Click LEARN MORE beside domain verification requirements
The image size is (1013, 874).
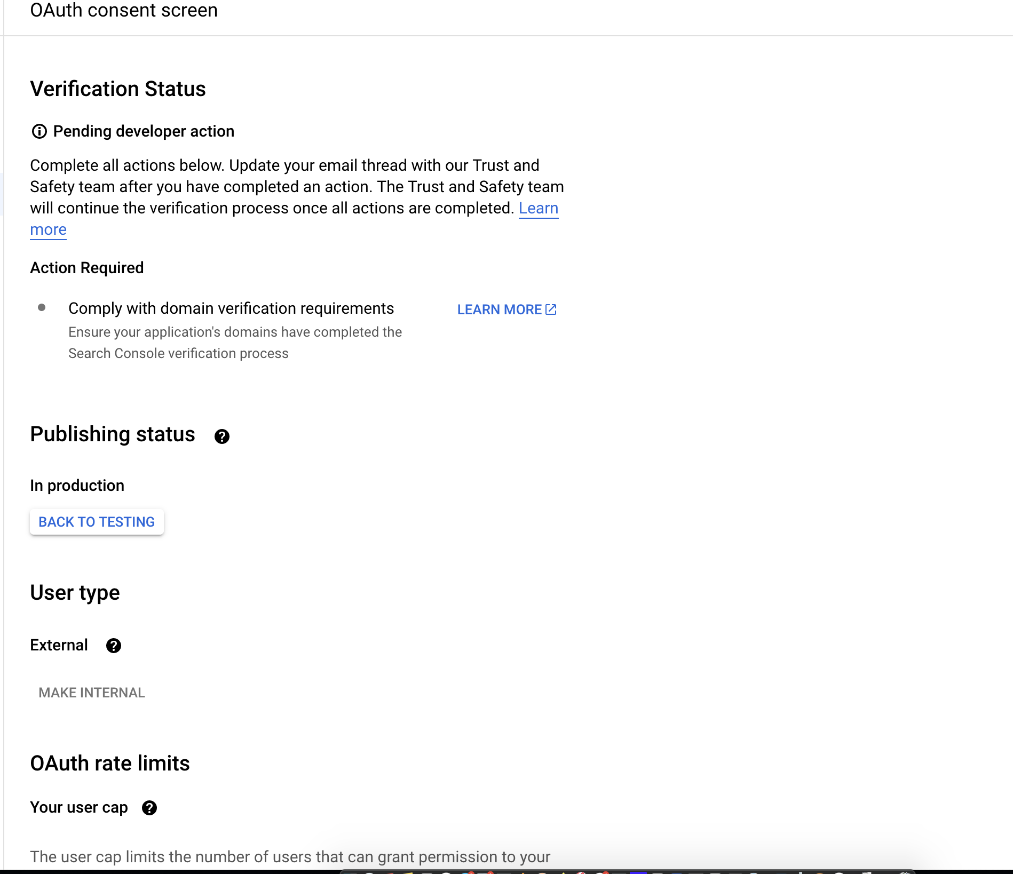tap(500, 309)
